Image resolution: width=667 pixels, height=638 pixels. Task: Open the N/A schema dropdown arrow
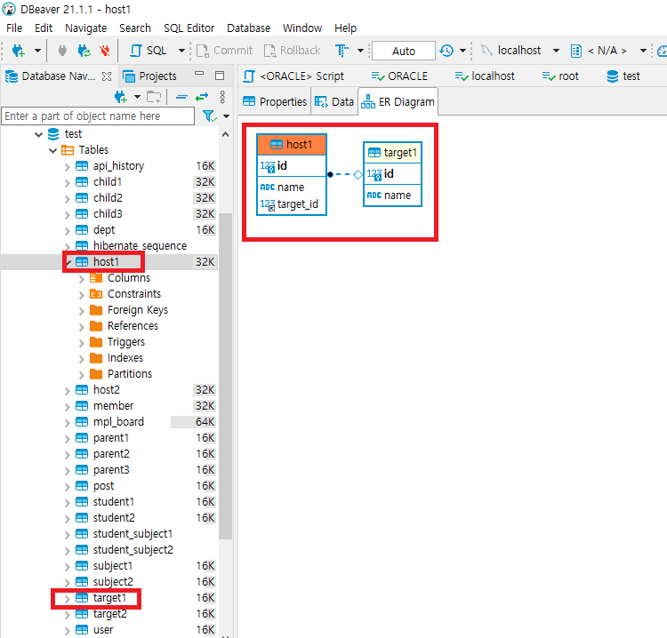(643, 51)
